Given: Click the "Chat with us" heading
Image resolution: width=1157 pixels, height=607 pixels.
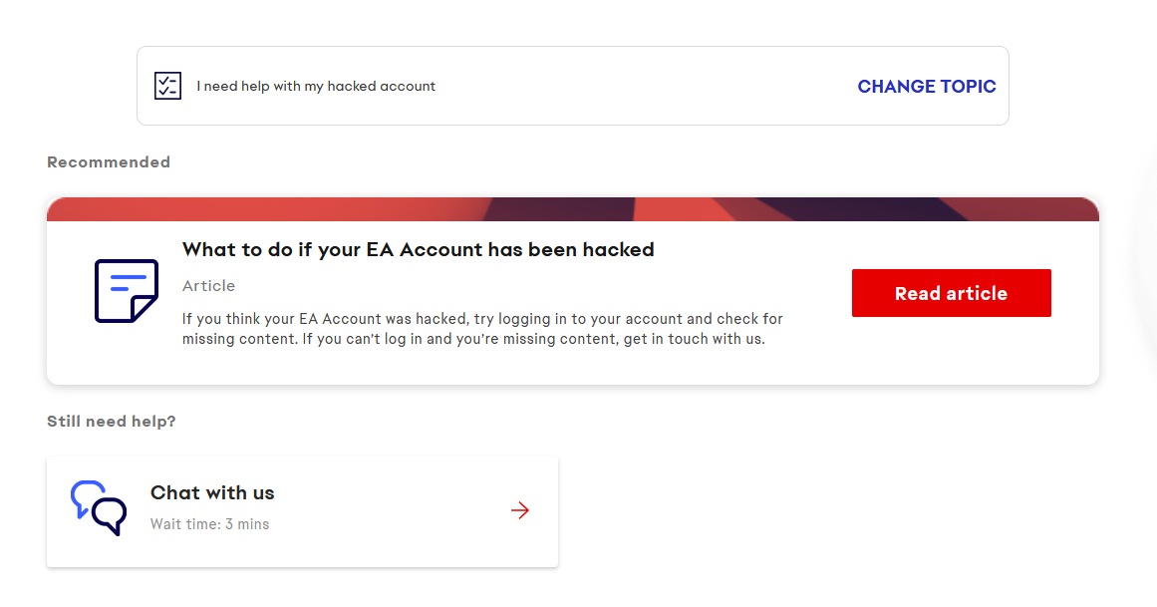Looking at the screenshot, I should click(212, 492).
